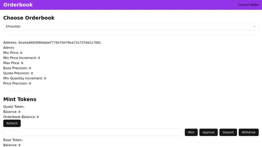262x147 pixels.
Task: Select the orderbook contract address text
Action: (60, 42)
